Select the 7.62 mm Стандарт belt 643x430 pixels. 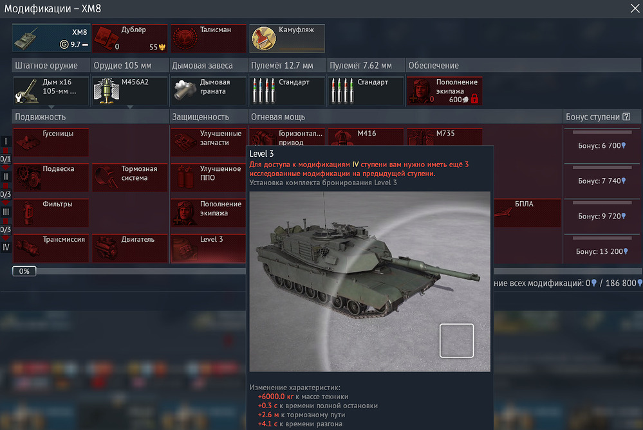click(366, 91)
